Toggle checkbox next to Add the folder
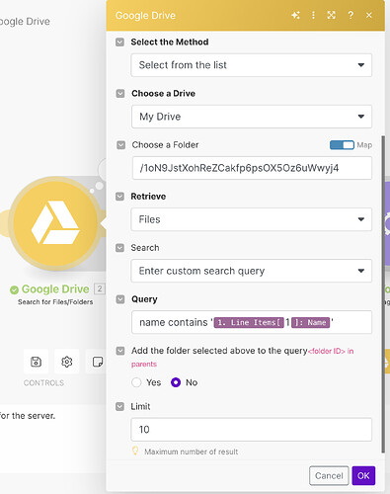 point(120,351)
